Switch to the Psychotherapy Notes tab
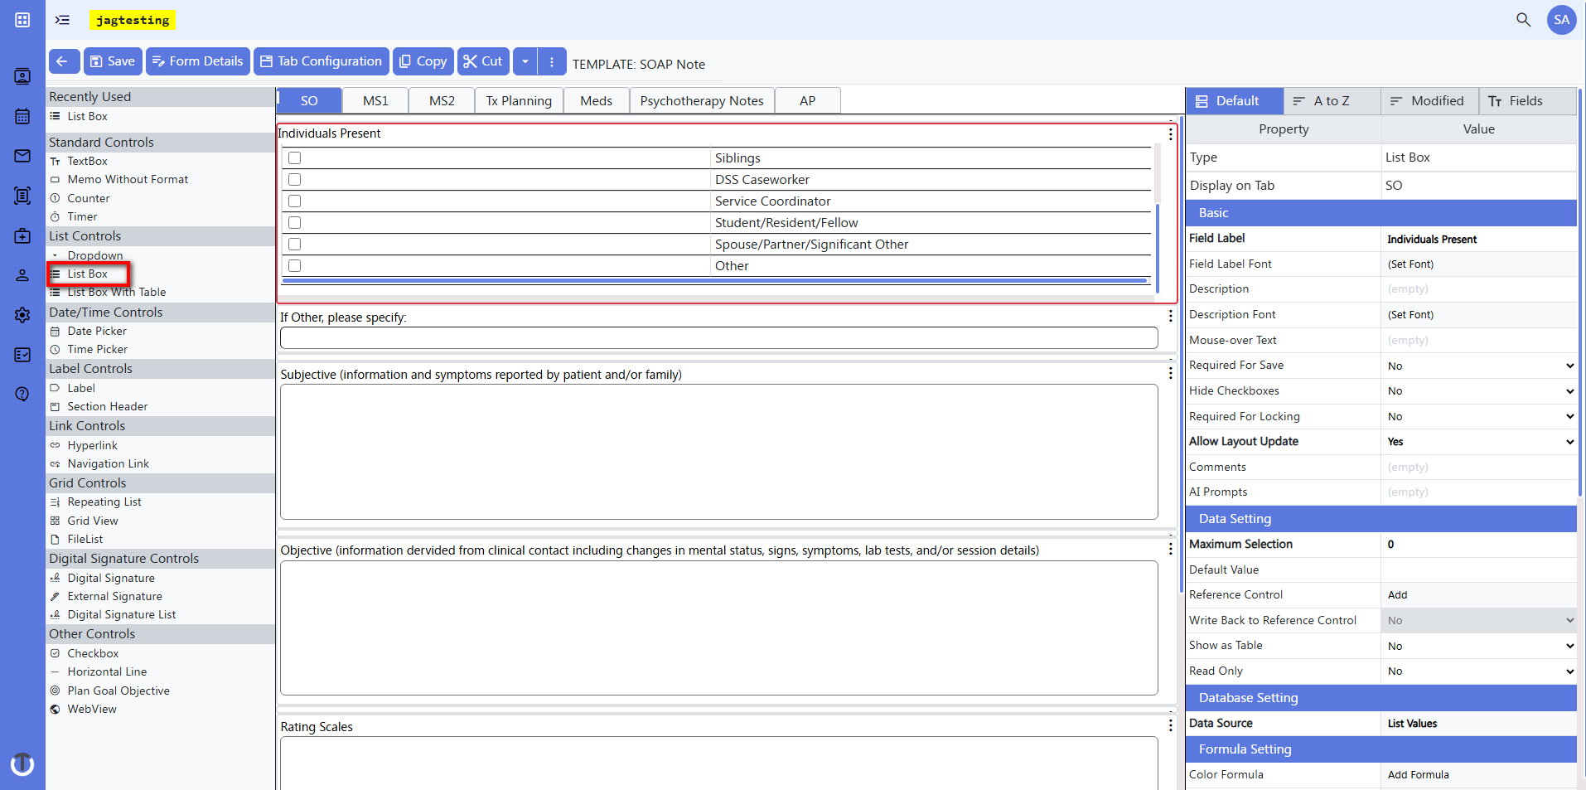Image resolution: width=1586 pixels, height=790 pixels. pos(702,100)
